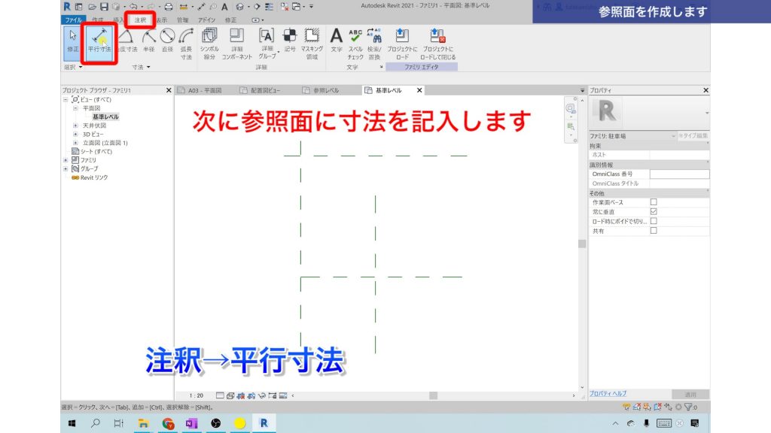This screenshot has height=433, width=771.
Task: Select the 直径 (diameter dimension) tool
Action: 167,41
